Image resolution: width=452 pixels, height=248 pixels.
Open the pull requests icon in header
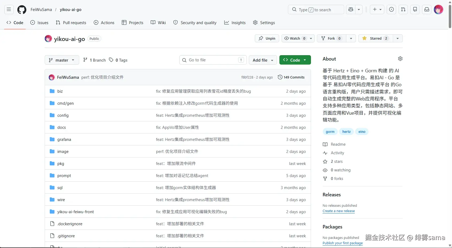[x=403, y=10]
